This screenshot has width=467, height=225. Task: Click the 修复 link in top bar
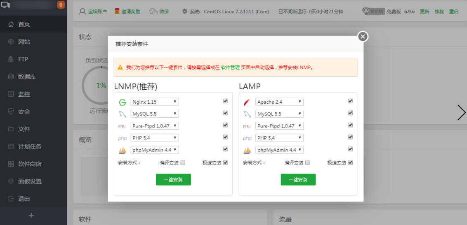coord(439,12)
